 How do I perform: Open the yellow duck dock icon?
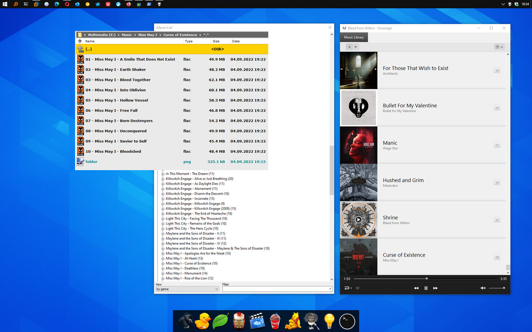(x=204, y=321)
